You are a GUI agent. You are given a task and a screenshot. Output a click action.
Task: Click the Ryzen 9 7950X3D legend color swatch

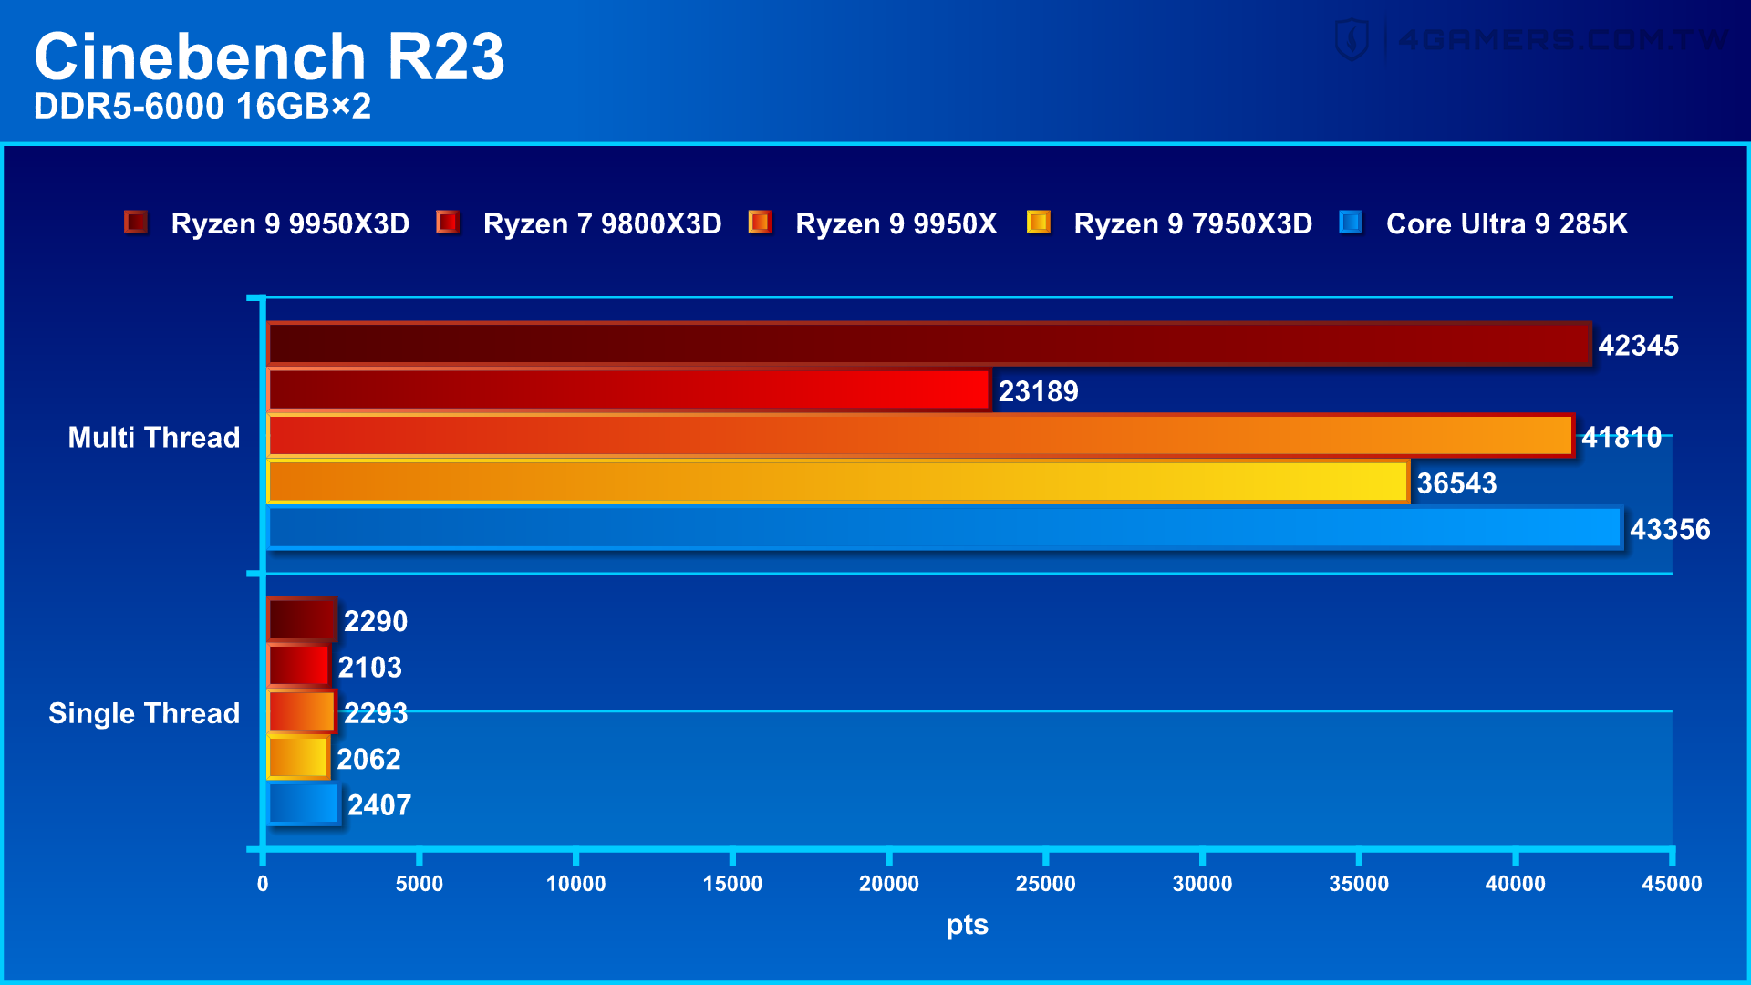pos(1039,223)
